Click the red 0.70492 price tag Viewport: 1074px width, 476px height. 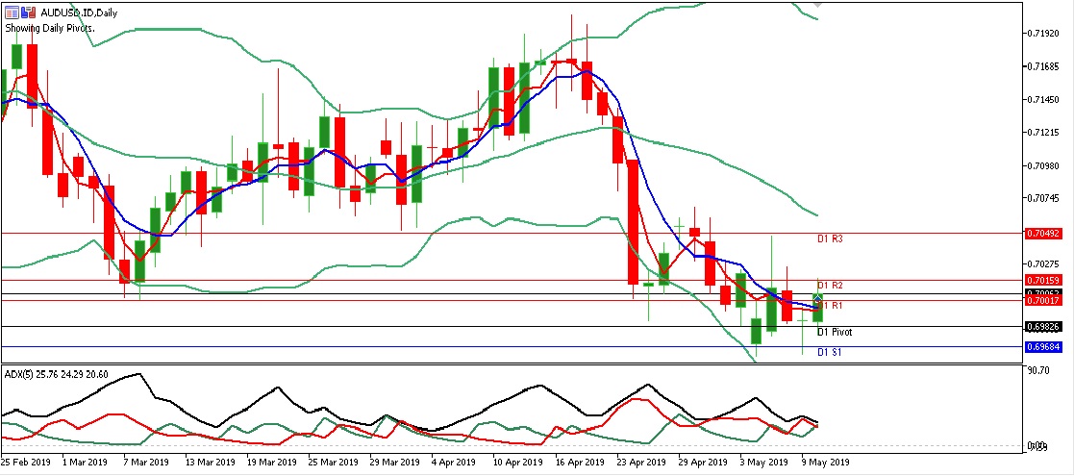tap(1042, 233)
